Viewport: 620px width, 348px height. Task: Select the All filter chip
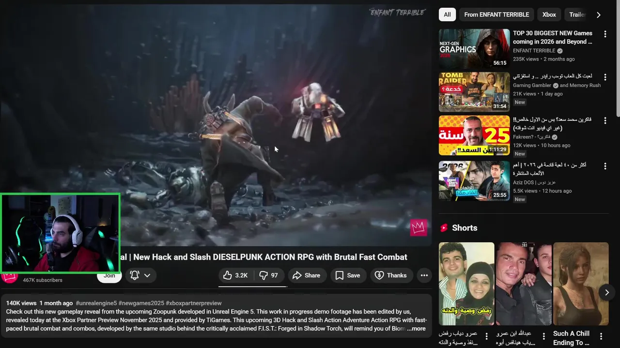(x=447, y=14)
